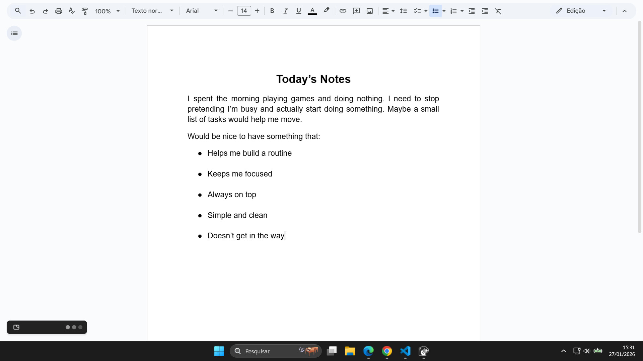Toggle underline formatting
Image resolution: width=643 pixels, height=361 pixels.
click(298, 11)
